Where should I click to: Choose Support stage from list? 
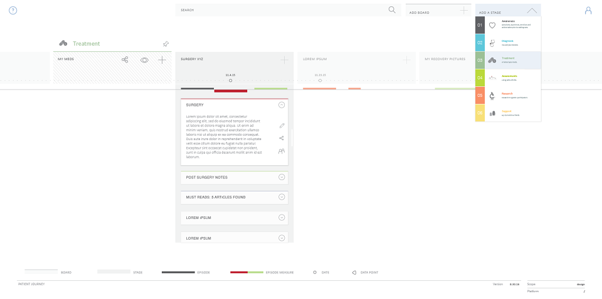pyautogui.click(x=509, y=113)
